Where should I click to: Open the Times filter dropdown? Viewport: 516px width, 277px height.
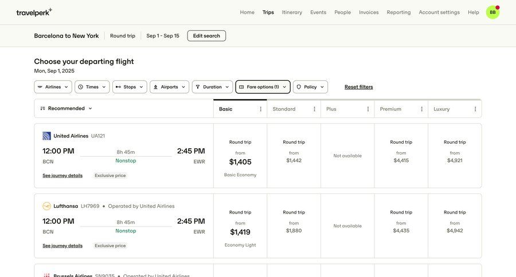92,87
